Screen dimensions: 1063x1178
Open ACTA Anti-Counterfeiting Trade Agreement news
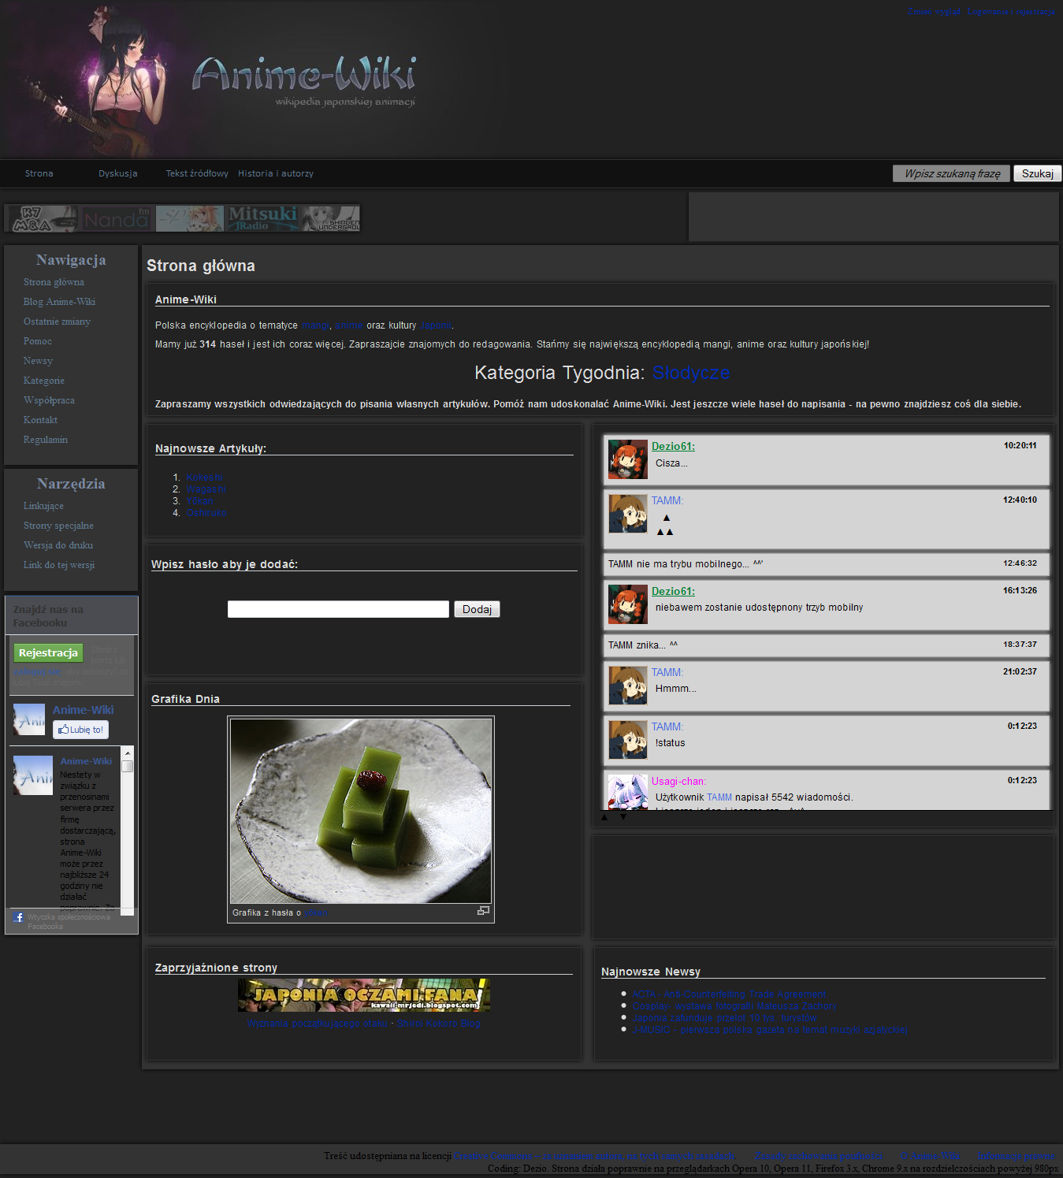[729, 994]
